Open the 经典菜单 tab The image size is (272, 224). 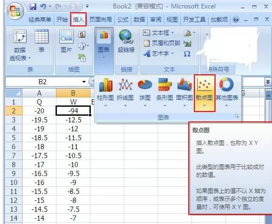pyautogui.click(x=40, y=19)
